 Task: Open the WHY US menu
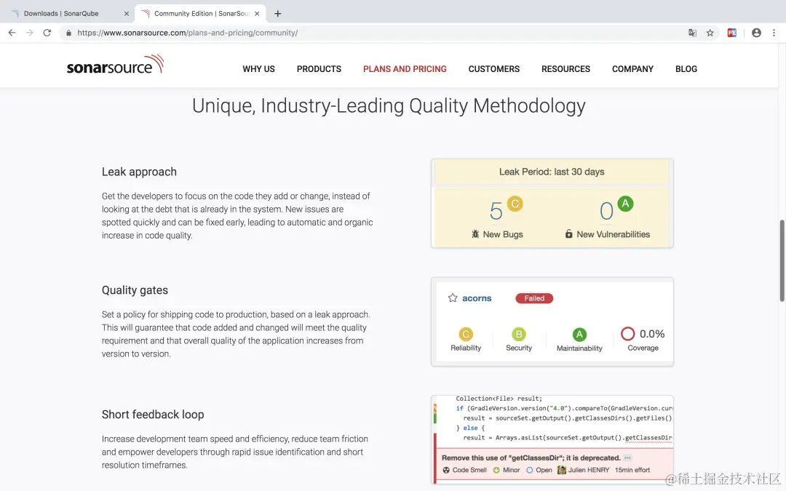click(258, 69)
